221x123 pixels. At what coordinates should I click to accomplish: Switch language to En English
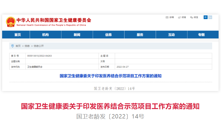pyautogui.click(x=210, y=17)
